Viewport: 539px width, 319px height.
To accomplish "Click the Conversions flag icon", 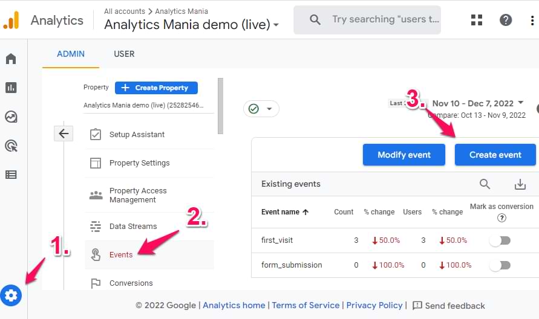I will (96, 283).
